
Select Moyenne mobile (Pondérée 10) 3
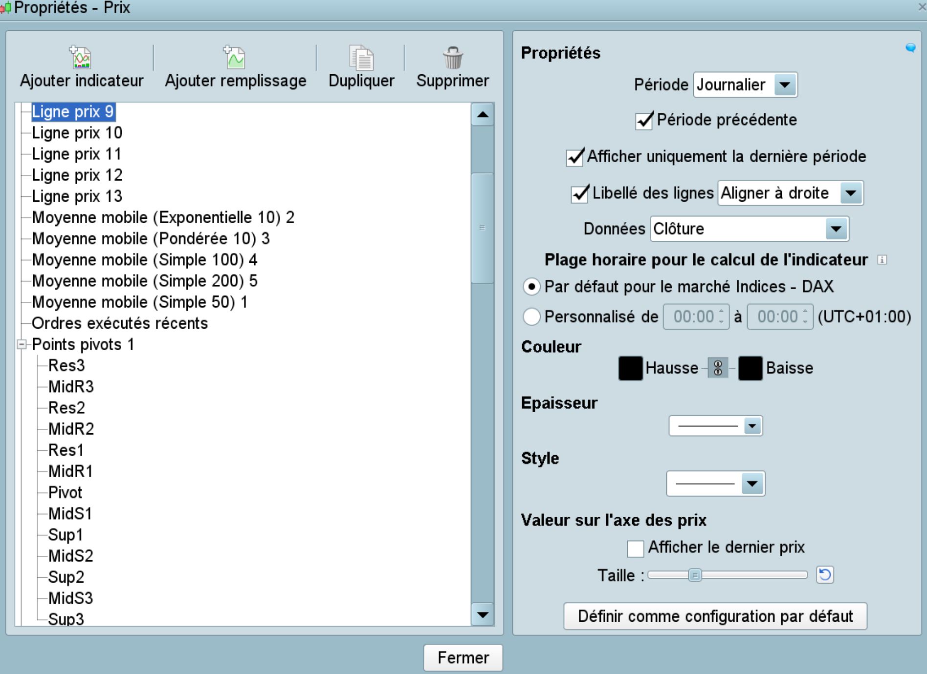pos(151,239)
